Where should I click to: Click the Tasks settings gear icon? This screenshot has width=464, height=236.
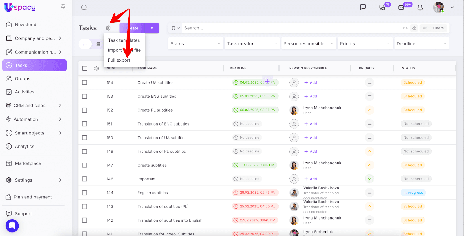click(108, 28)
